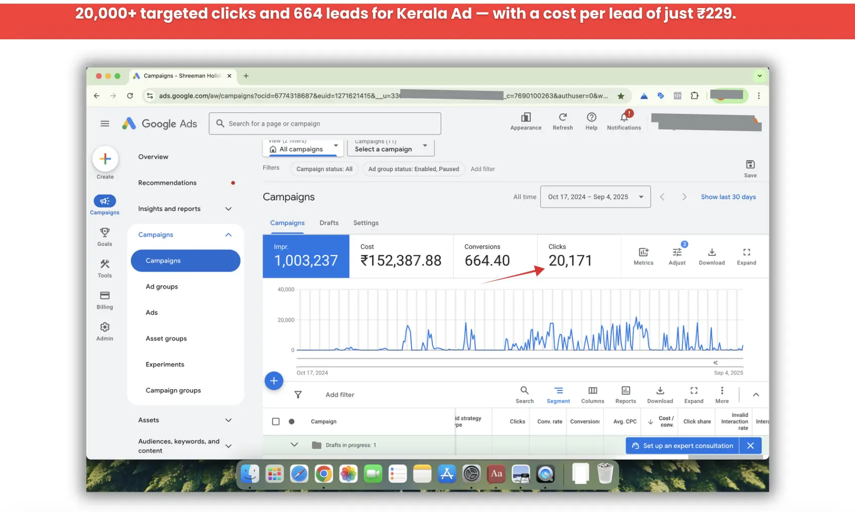Screen dimensions: 855x512
Task: Open the Recommendations page
Action: [x=167, y=183]
